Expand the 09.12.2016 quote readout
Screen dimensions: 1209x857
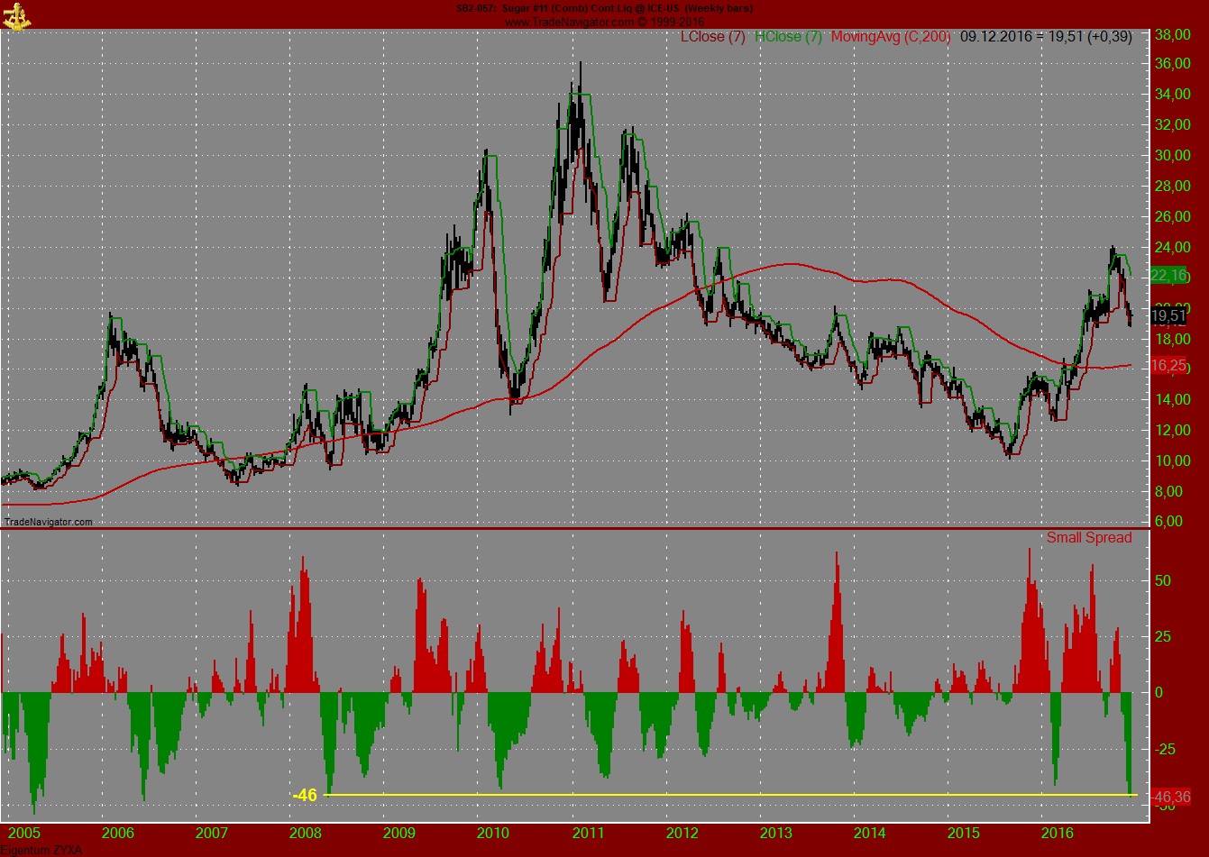coord(1046,37)
